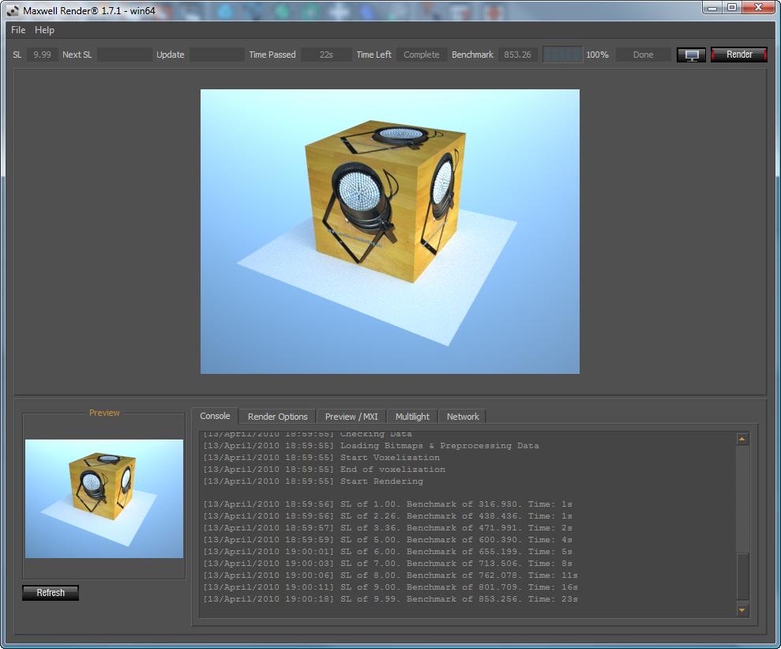Click the console scroll up arrow
781x649 pixels.
[x=742, y=439]
